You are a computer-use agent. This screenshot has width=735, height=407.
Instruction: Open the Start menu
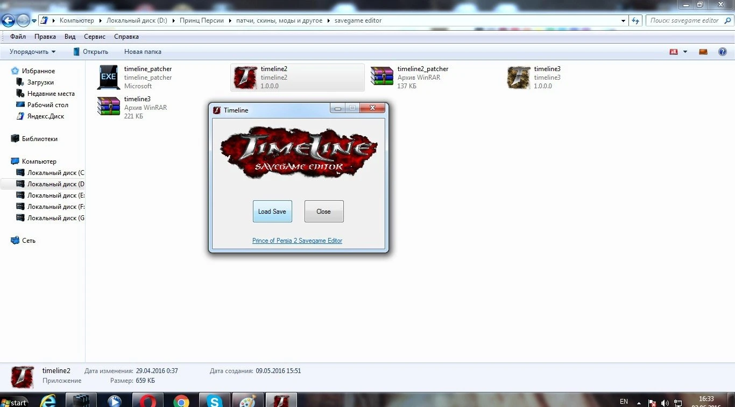15,402
